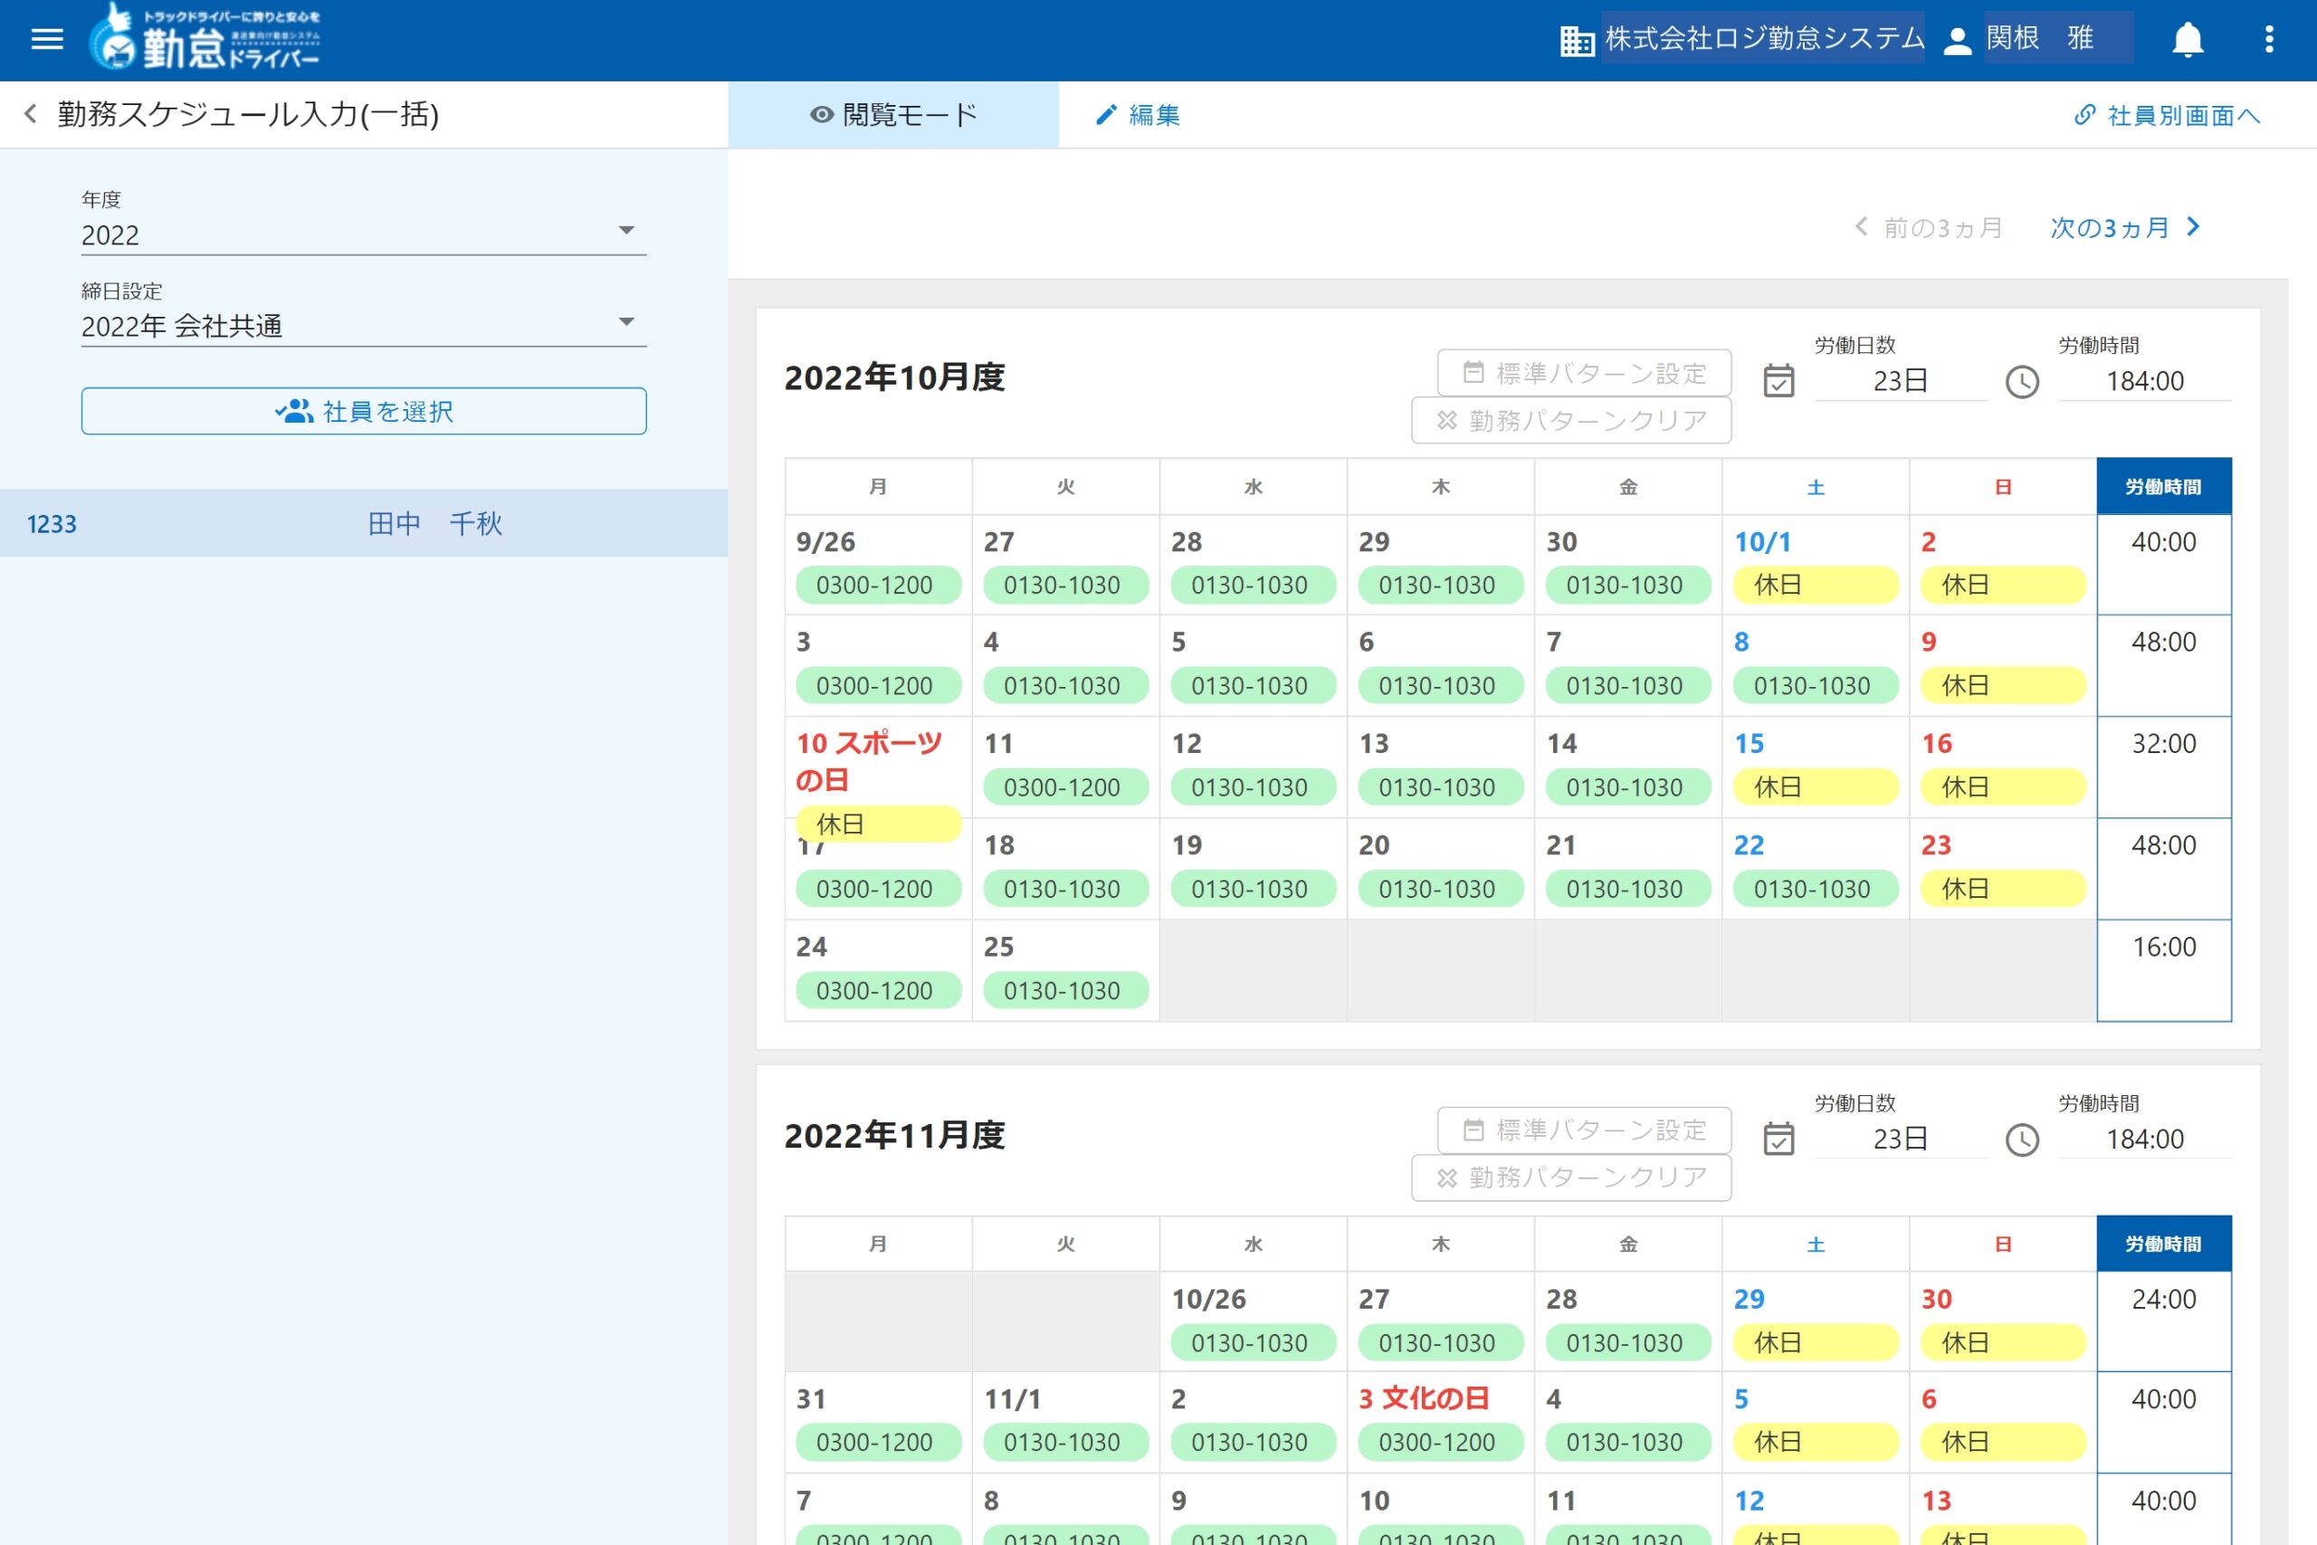Click the 土 column header in October table
The image size is (2317, 1545).
(1816, 486)
